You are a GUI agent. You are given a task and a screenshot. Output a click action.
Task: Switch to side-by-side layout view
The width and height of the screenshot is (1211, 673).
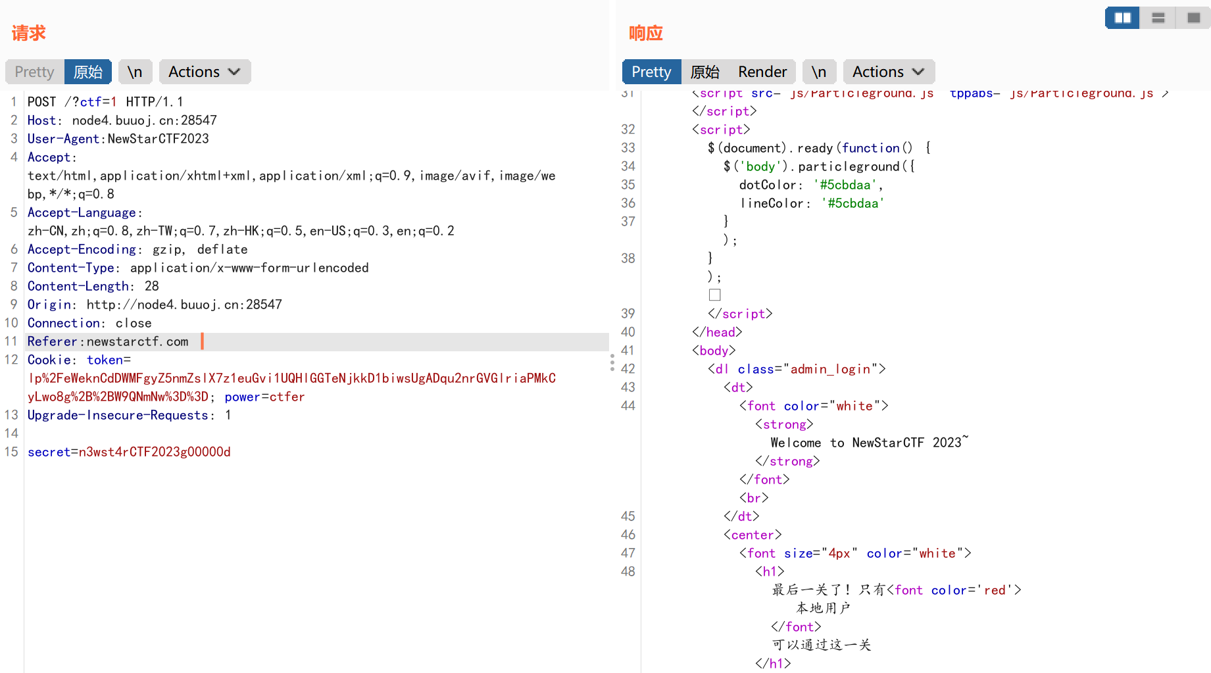(x=1122, y=18)
